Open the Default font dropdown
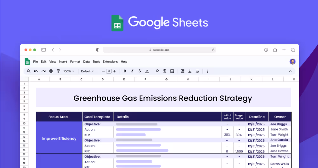318x168 pixels. (x=87, y=71)
